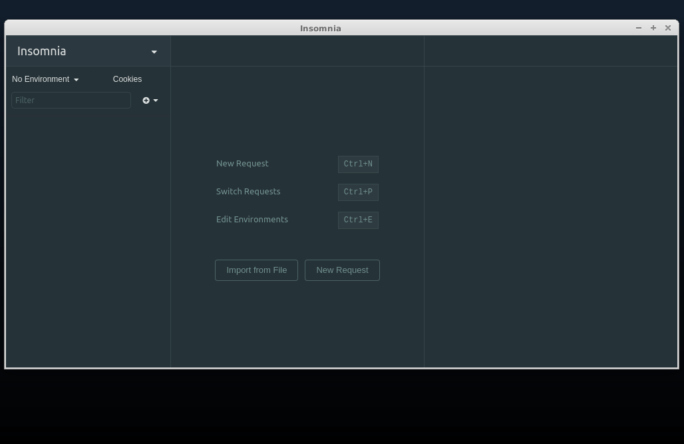The height and width of the screenshot is (444, 684).
Task: Open the Insomnia workspace dropdown arrow
Action: (x=154, y=51)
